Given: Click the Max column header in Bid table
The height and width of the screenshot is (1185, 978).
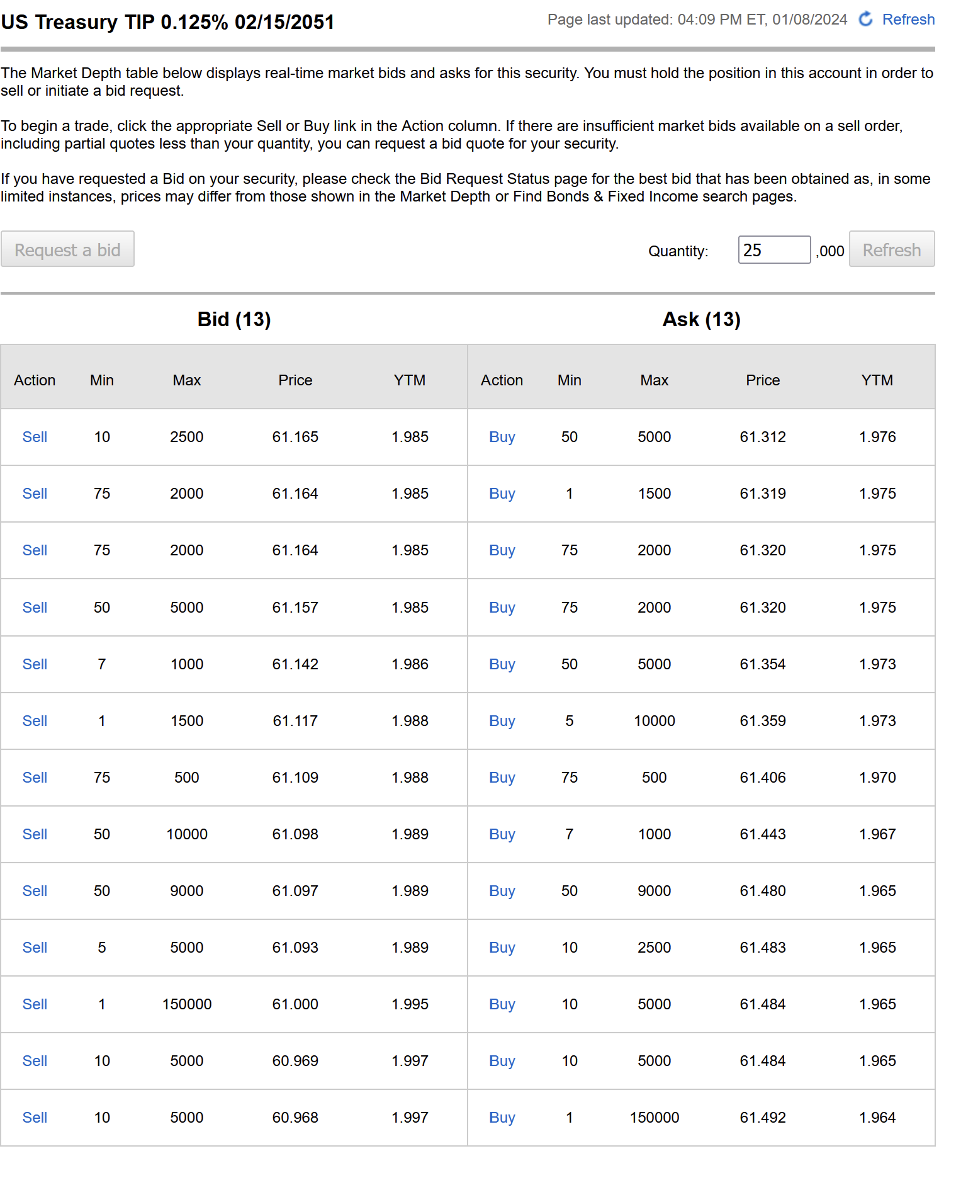Looking at the screenshot, I should coord(187,380).
